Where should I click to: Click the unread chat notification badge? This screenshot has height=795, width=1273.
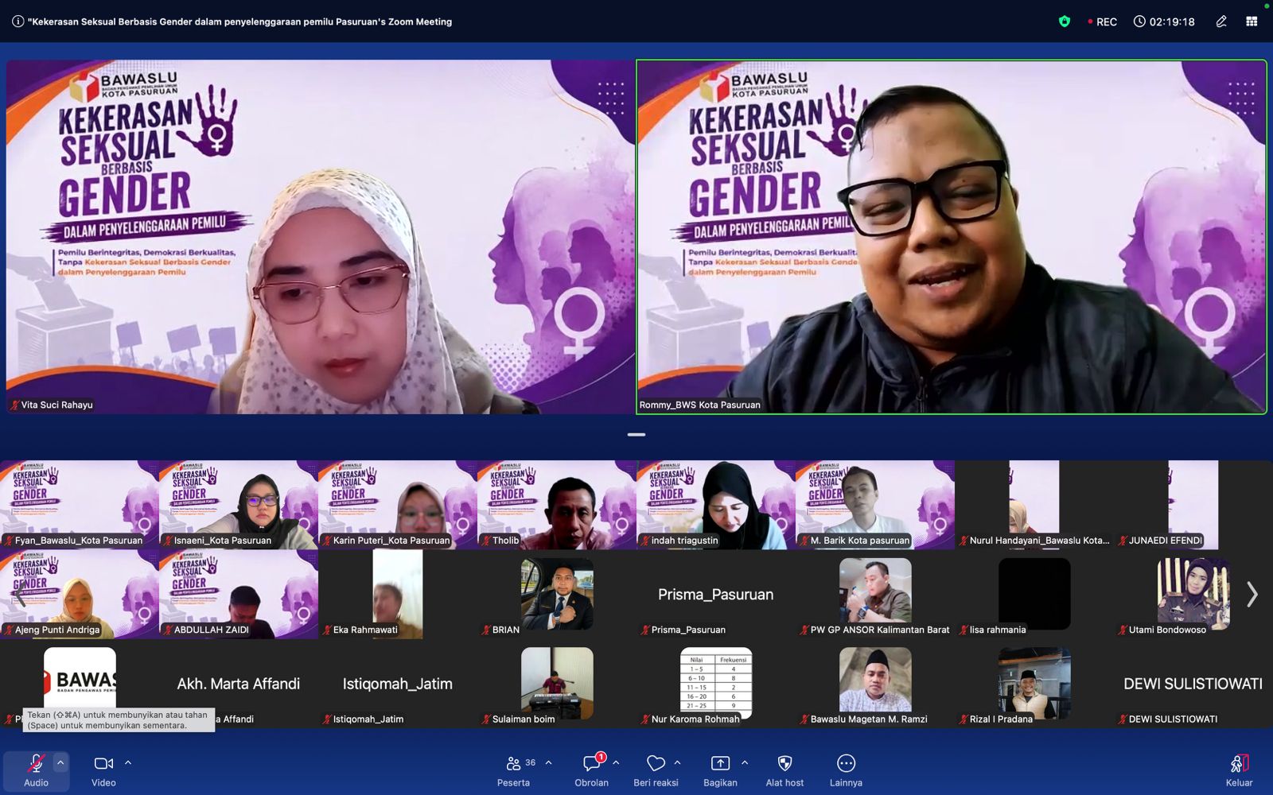click(601, 757)
